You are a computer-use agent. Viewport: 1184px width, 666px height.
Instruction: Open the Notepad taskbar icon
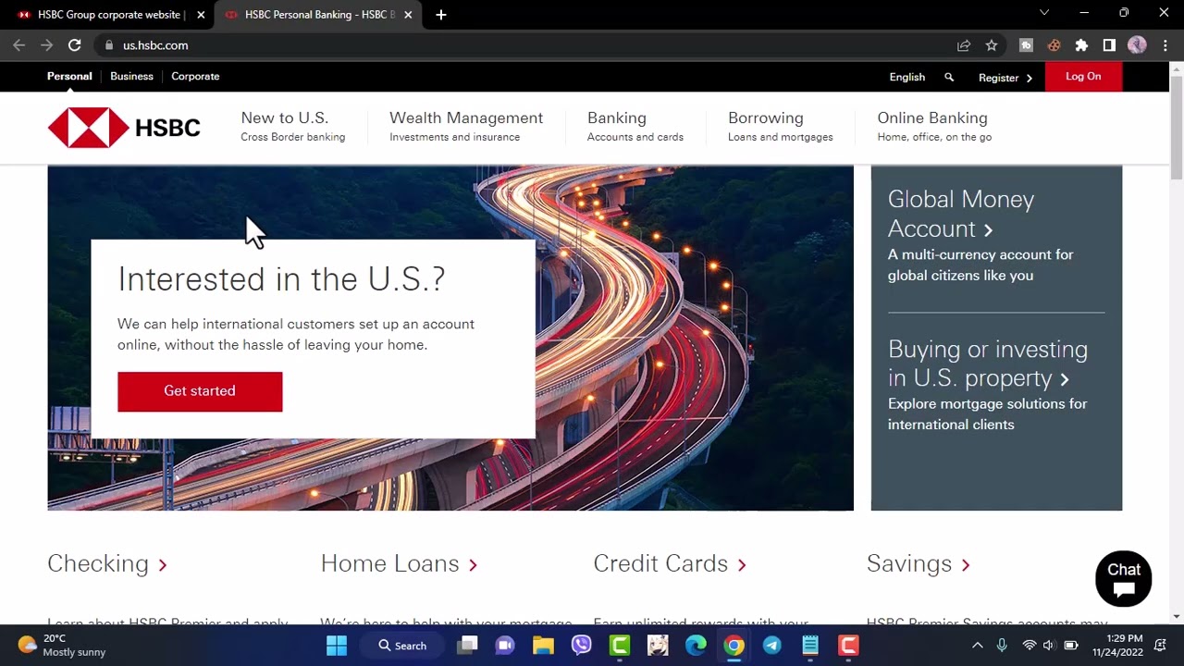pos(810,646)
